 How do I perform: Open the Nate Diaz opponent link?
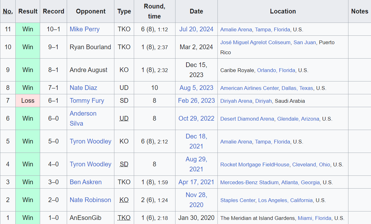(x=83, y=88)
